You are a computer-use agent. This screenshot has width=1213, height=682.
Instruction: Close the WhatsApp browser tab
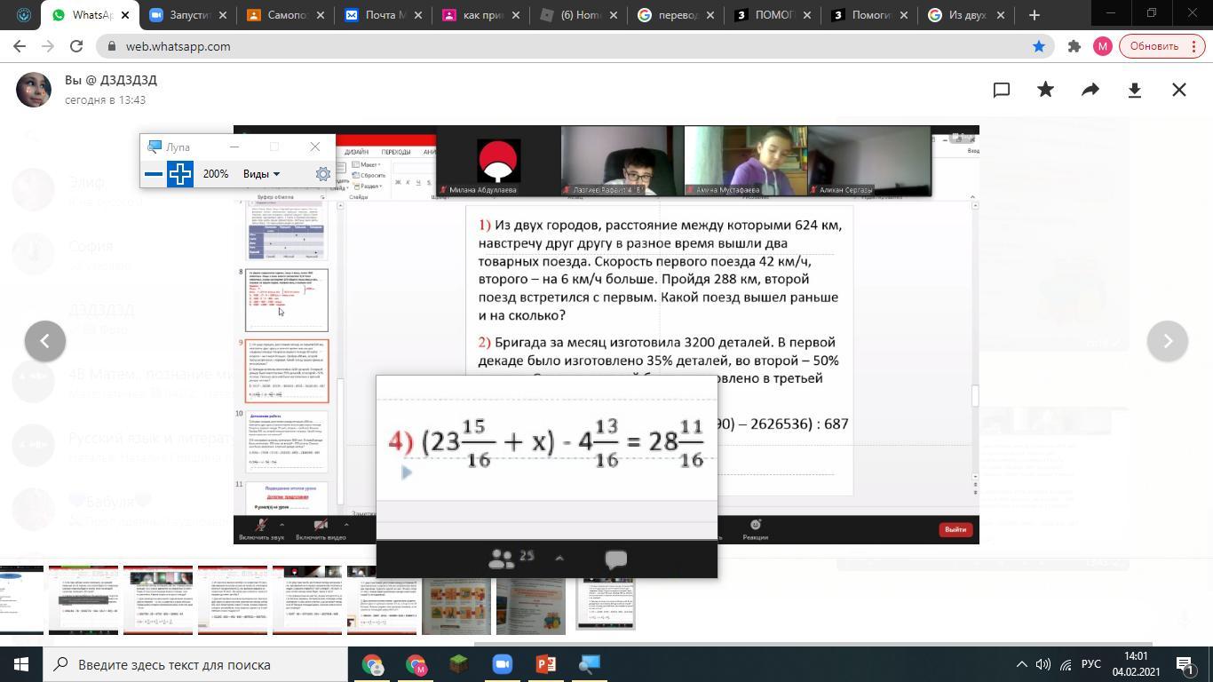125,15
